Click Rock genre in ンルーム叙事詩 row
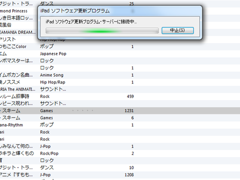This screenshot has width=240, height=180. [45, 96]
